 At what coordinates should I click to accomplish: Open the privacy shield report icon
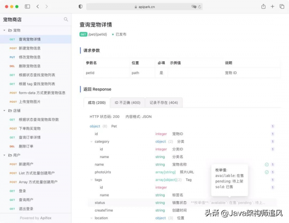click(x=80, y=7)
